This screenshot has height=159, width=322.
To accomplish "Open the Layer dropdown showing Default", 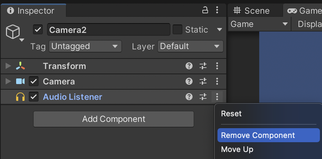I will click(190, 46).
